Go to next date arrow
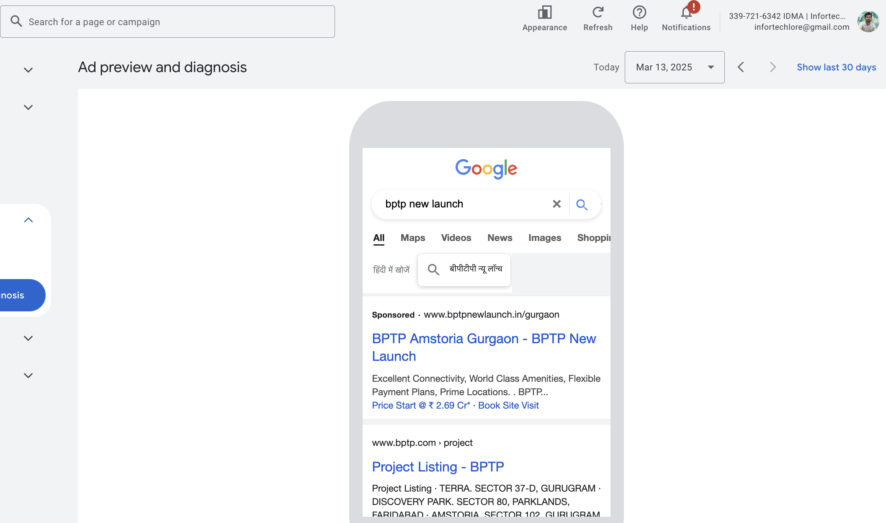The image size is (886, 523). click(x=773, y=67)
